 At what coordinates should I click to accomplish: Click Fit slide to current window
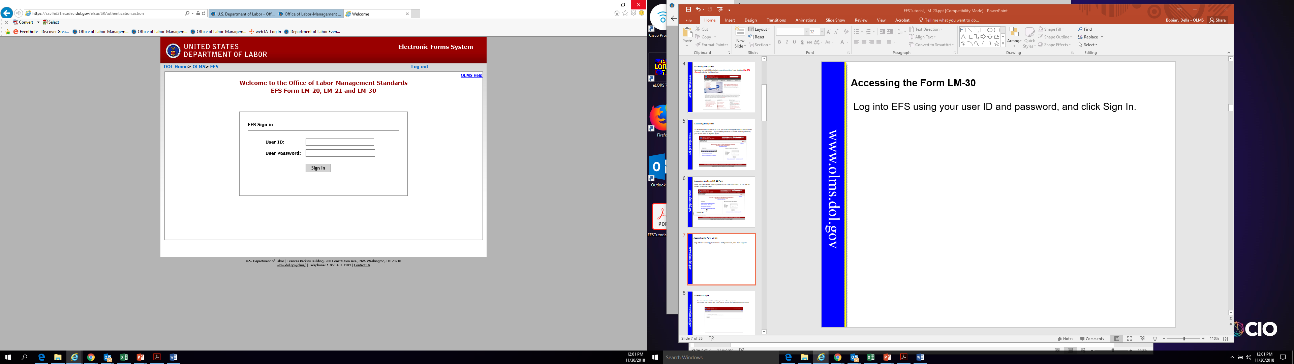point(1225,339)
